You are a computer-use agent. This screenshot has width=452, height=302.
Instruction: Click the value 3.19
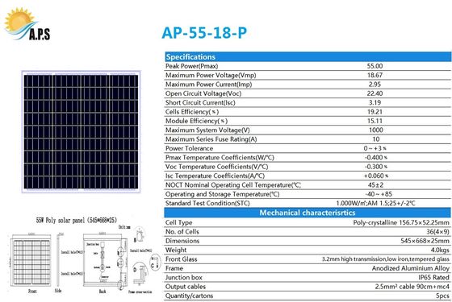[375, 103]
